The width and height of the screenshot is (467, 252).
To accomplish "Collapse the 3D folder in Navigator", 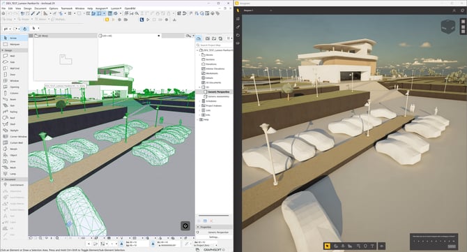I will point(199,87).
